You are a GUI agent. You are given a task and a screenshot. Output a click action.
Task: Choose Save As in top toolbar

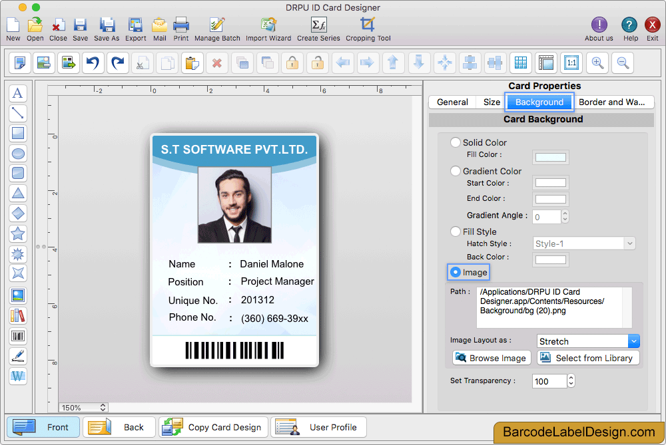[107, 29]
